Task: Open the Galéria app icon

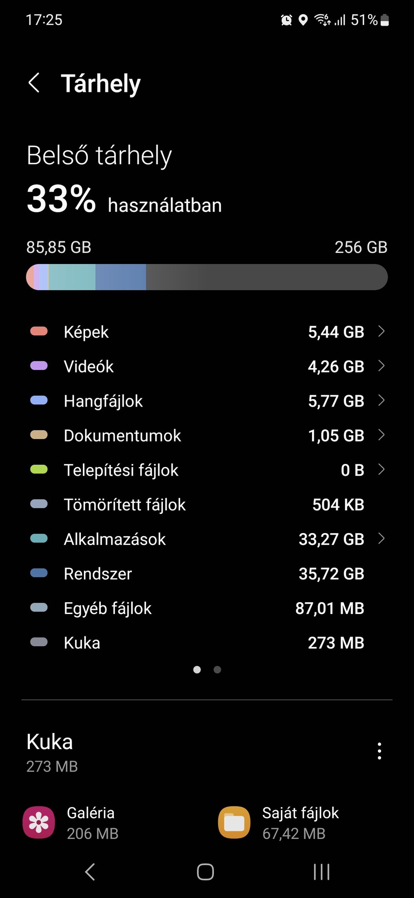Action: tap(39, 822)
